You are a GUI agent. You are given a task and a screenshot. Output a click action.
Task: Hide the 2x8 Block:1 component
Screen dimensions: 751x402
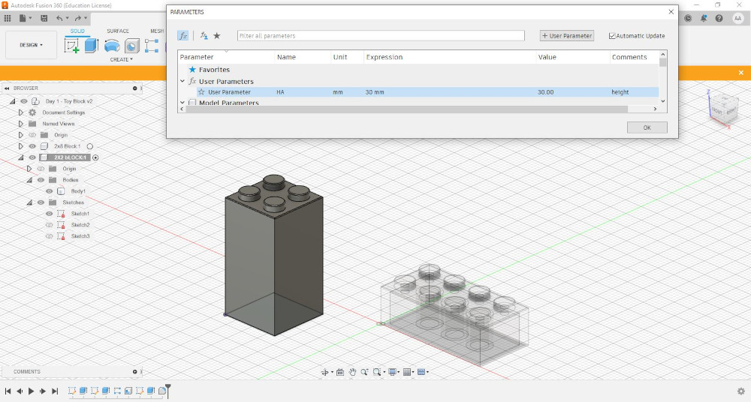click(x=32, y=146)
